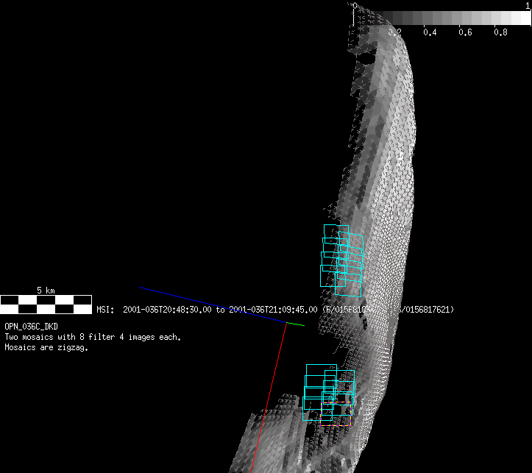
Task: Click the lower cyan footprint mosaic cluster
Action: coord(329,394)
